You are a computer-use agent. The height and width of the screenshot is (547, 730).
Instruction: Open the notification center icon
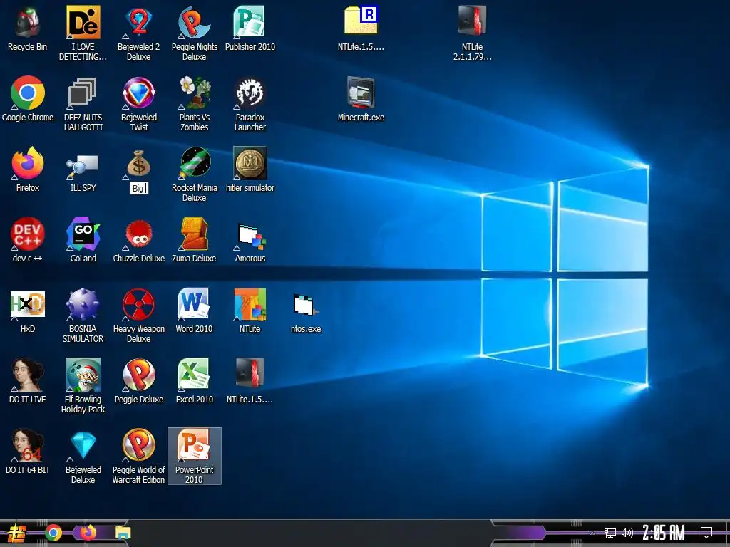pyautogui.click(x=706, y=533)
